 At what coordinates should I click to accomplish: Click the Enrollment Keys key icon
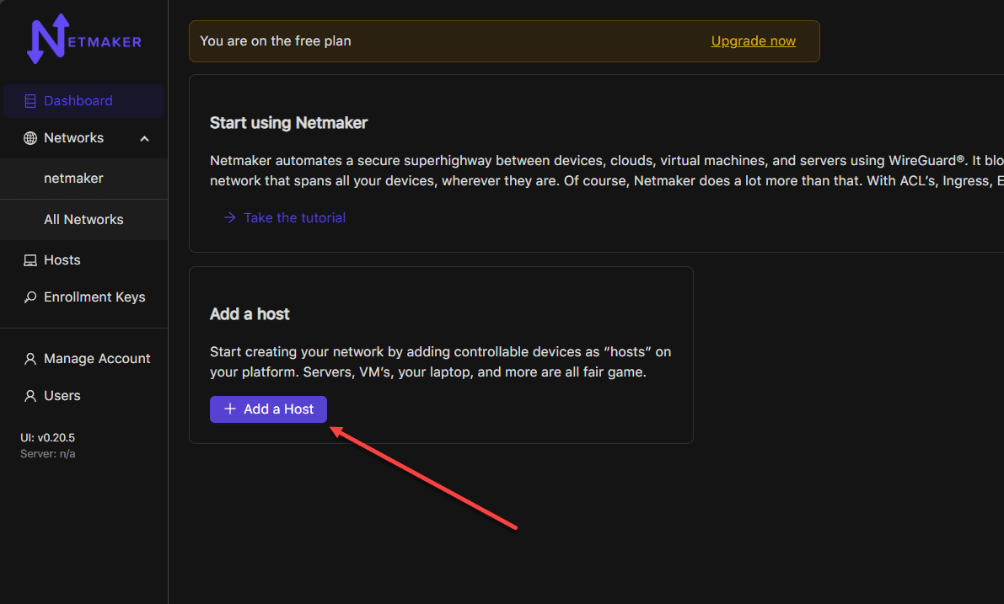pos(30,297)
